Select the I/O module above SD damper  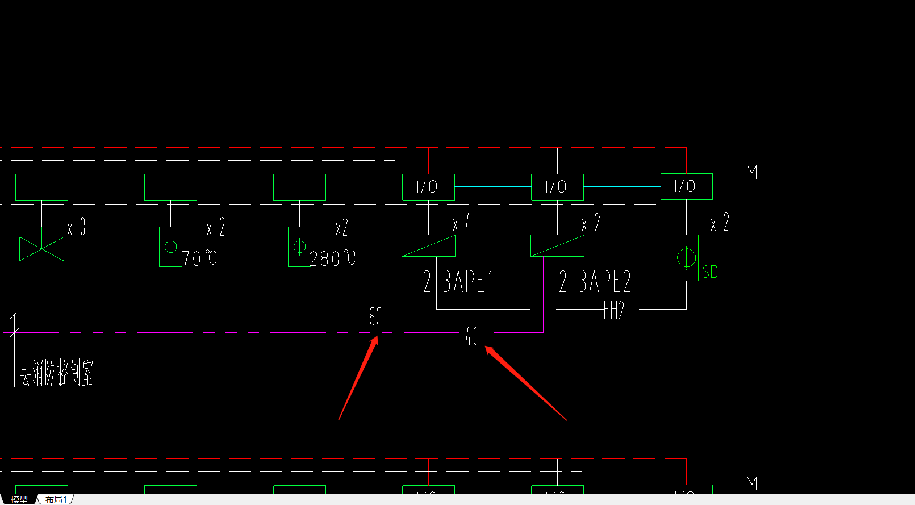[686, 186]
